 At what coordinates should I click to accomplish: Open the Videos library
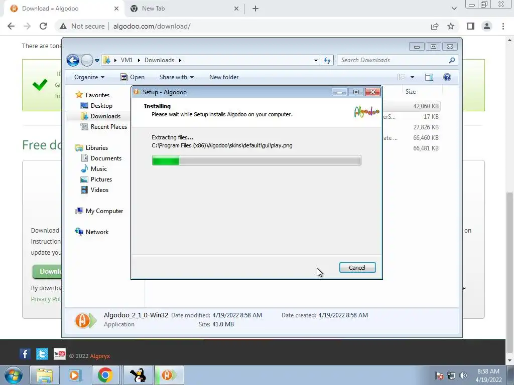point(95,190)
